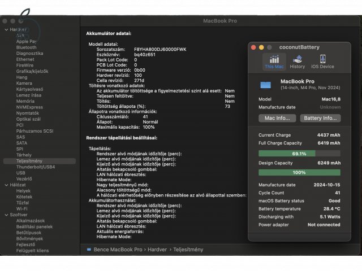
Task: Select FireWire in the sidebar
Action: pos(25,65)
